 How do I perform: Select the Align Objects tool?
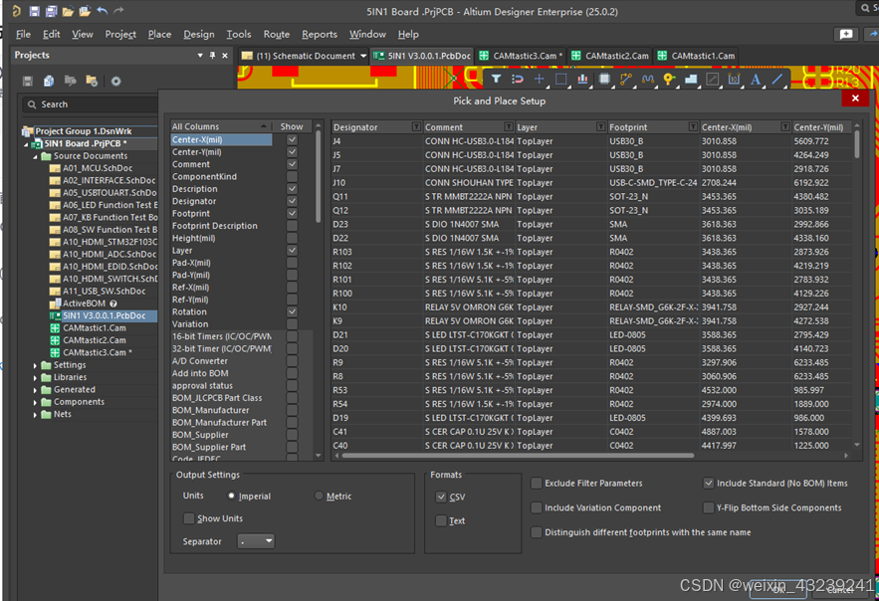pyautogui.click(x=582, y=79)
